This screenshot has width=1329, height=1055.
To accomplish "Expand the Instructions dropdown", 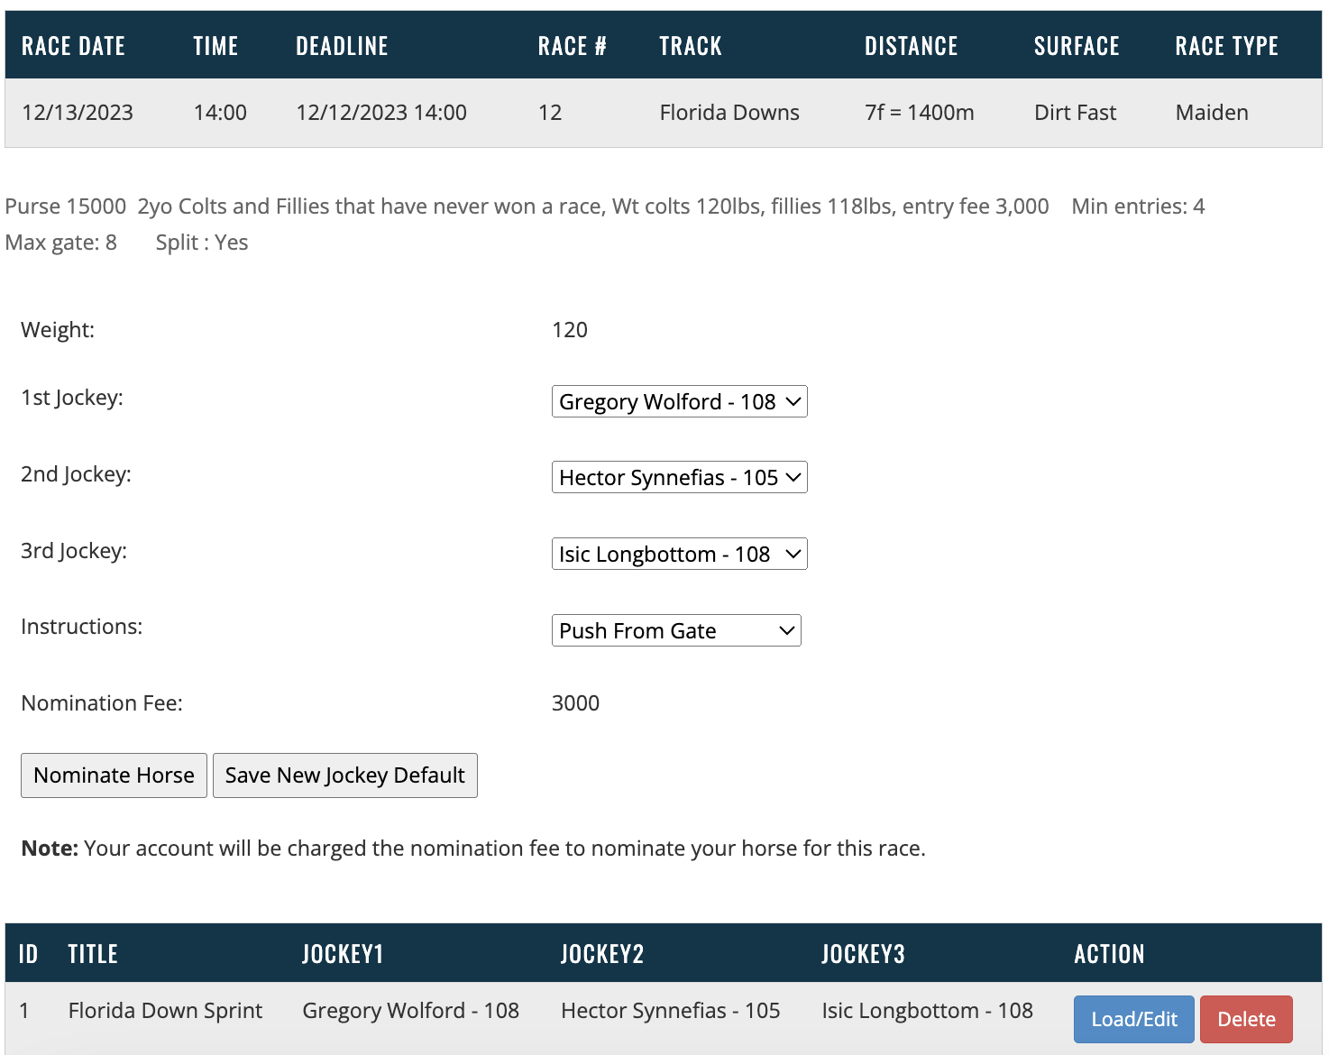I will [676, 630].
